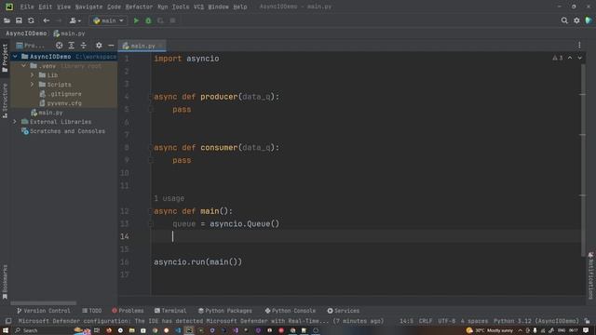
Task: Open the Refactor menu
Action: tap(139, 7)
